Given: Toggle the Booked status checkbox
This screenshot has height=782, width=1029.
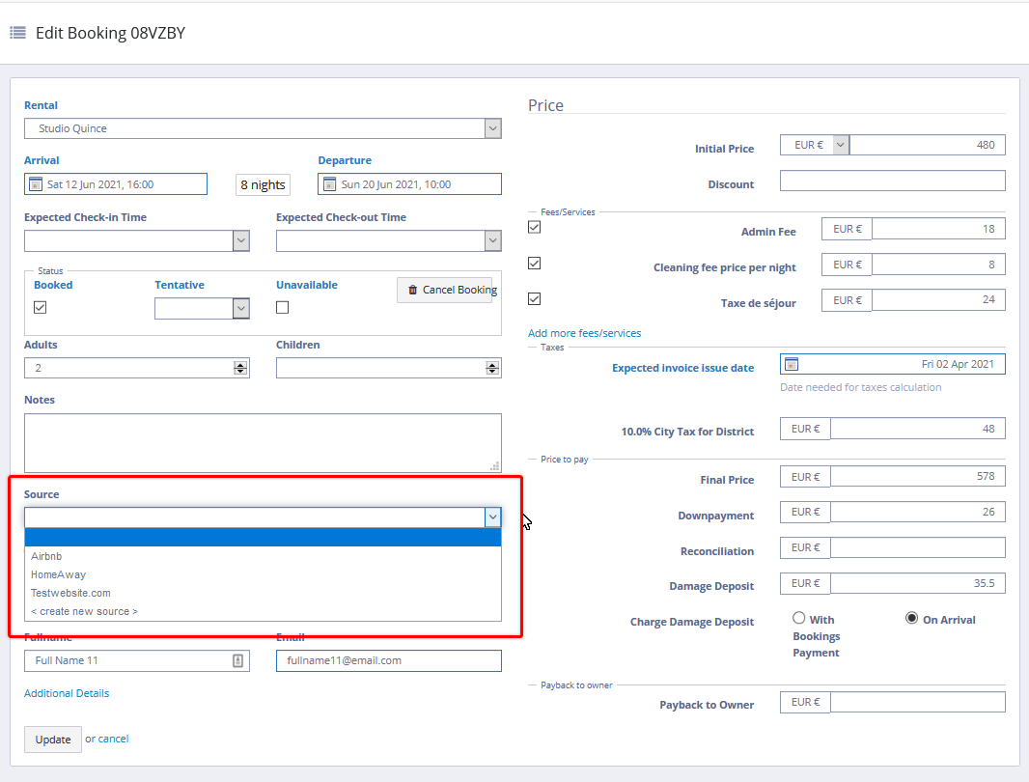Looking at the screenshot, I should 41,307.
